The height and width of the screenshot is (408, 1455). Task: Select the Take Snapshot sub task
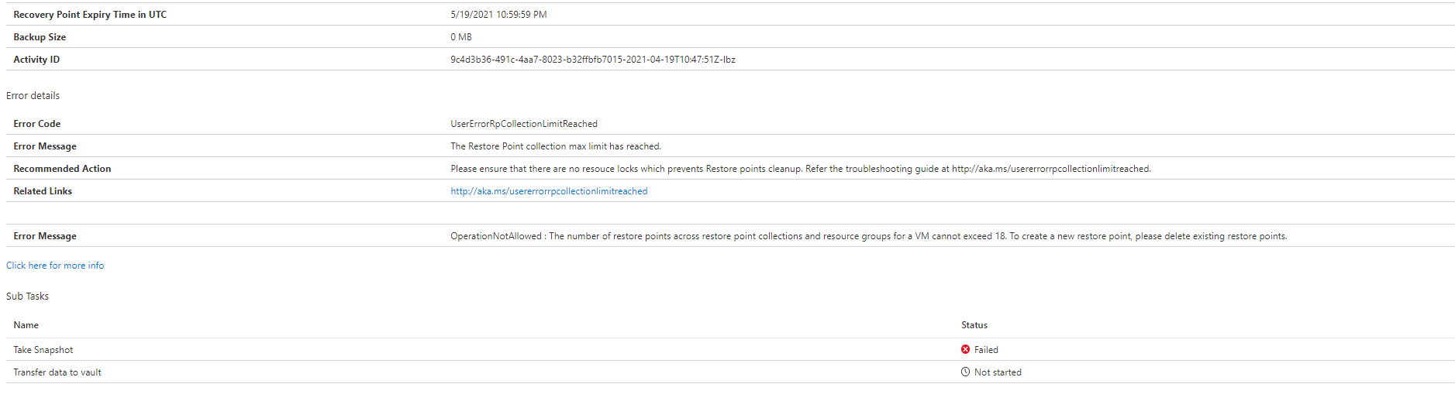(x=43, y=350)
